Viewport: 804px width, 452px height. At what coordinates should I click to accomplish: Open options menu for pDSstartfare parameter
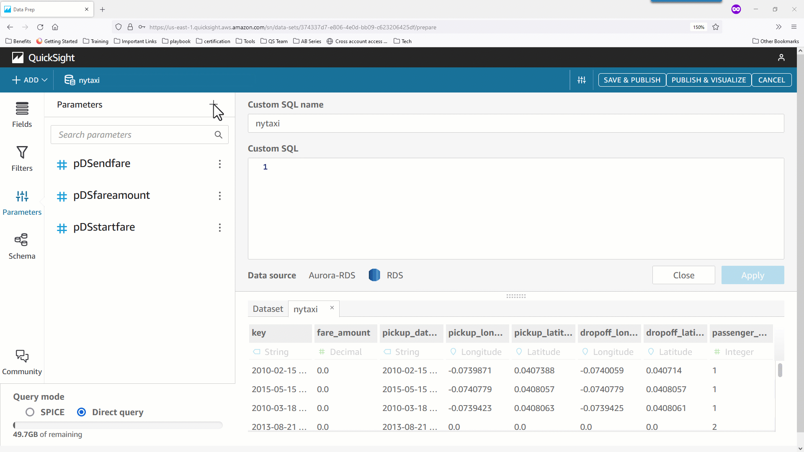coord(219,227)
